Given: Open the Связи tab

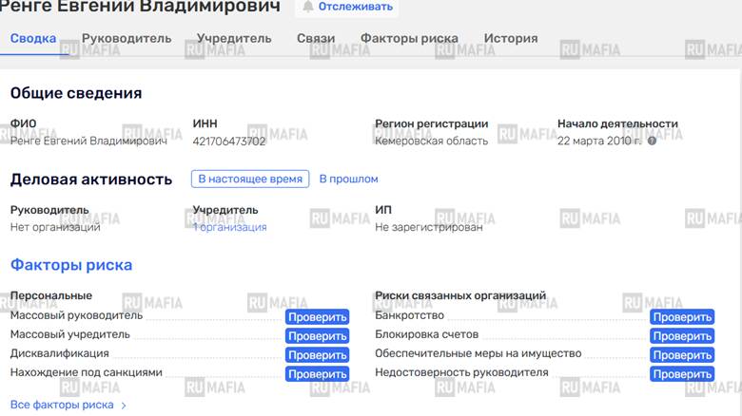Looking at the screenshot, I should (316, 38).
